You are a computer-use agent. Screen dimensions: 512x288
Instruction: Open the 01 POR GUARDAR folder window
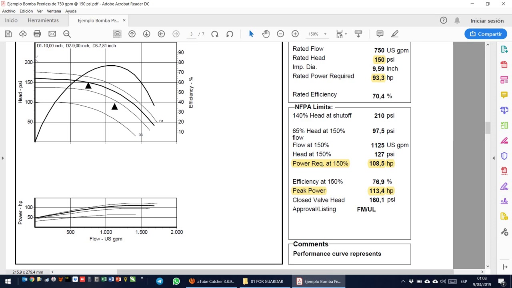(264, 281)
